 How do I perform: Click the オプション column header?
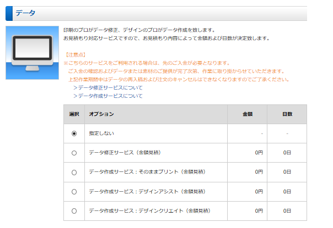coord(101,114)
